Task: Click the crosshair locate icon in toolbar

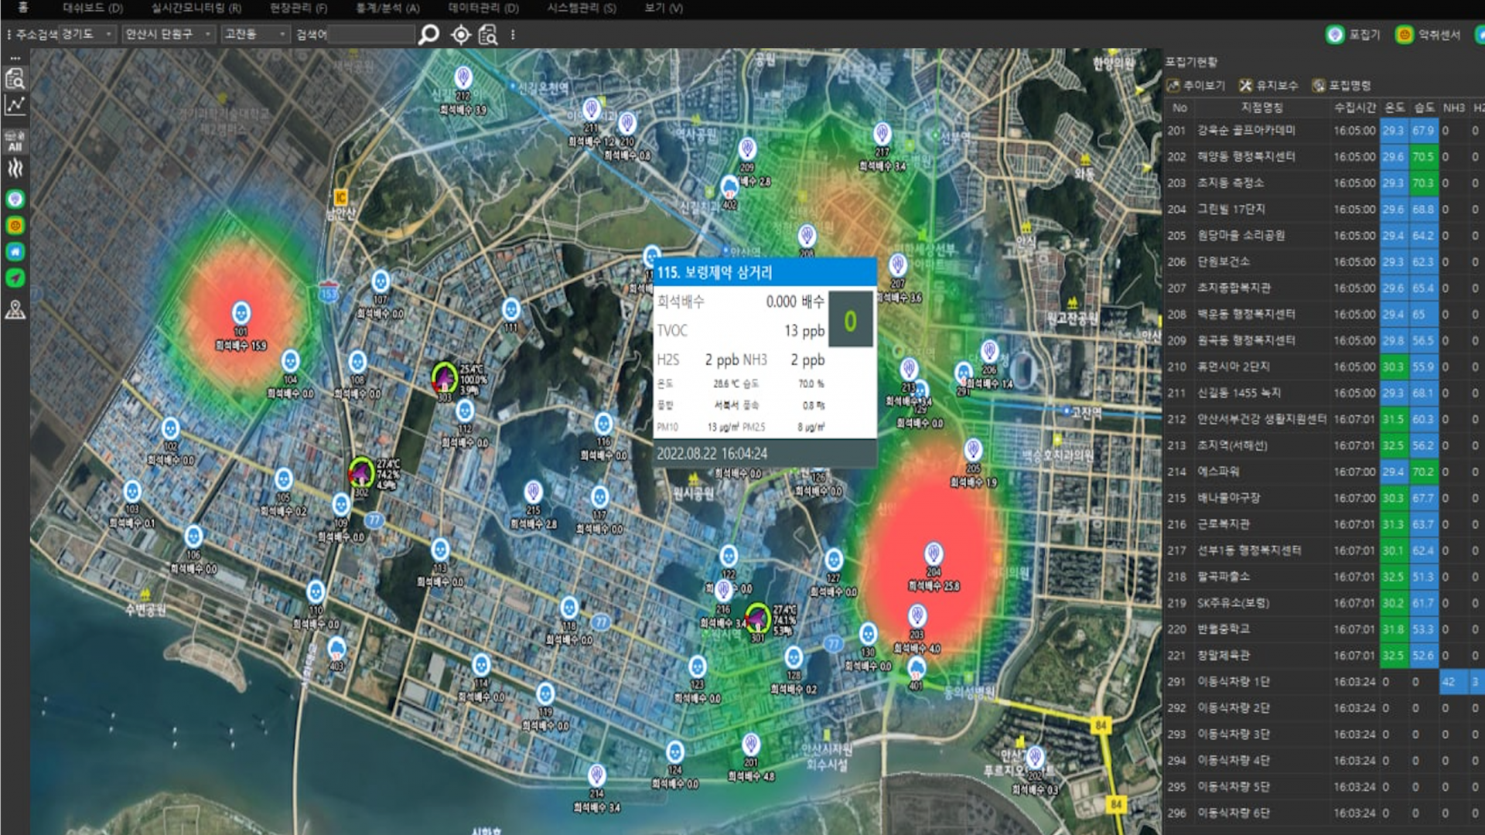Action: [x=461, y=35]
